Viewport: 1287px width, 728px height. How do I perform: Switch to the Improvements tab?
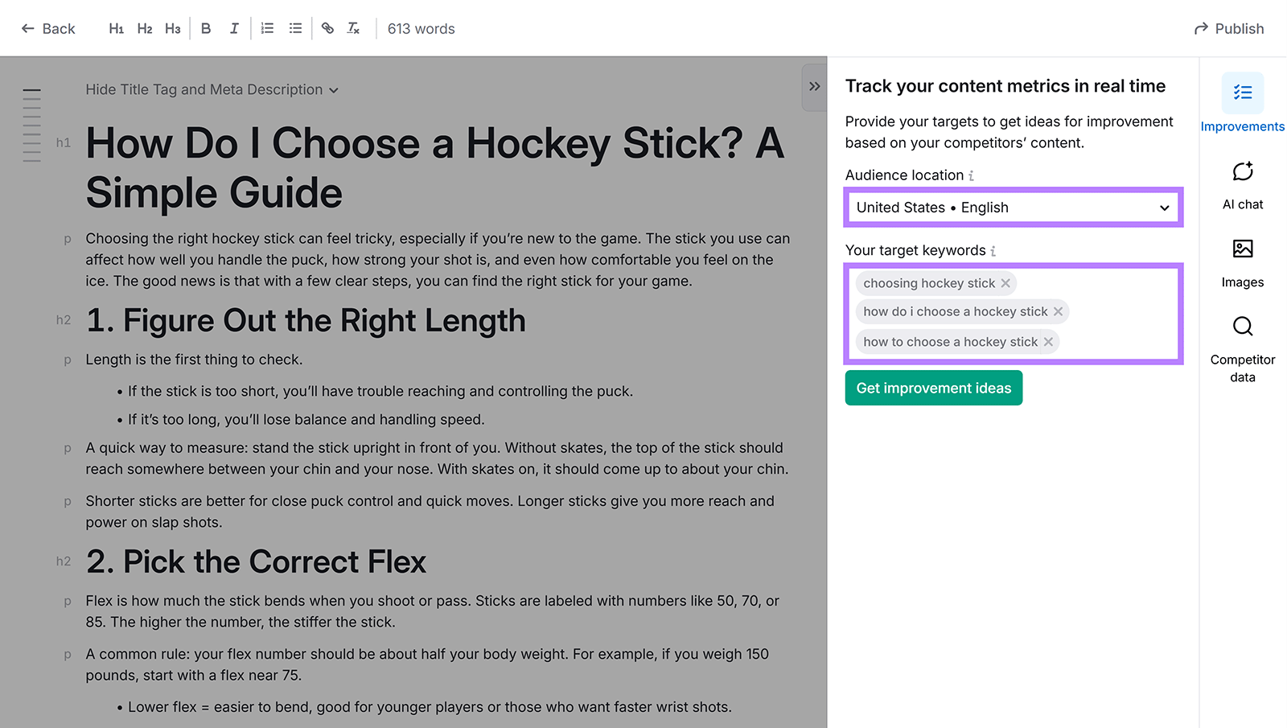click(1243, 105)
